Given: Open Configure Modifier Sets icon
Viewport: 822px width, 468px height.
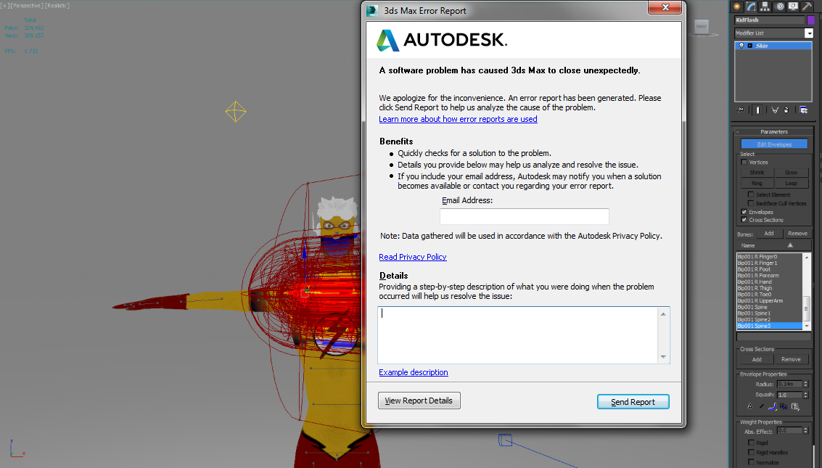Looking at the screenshot, I should 804,110.
